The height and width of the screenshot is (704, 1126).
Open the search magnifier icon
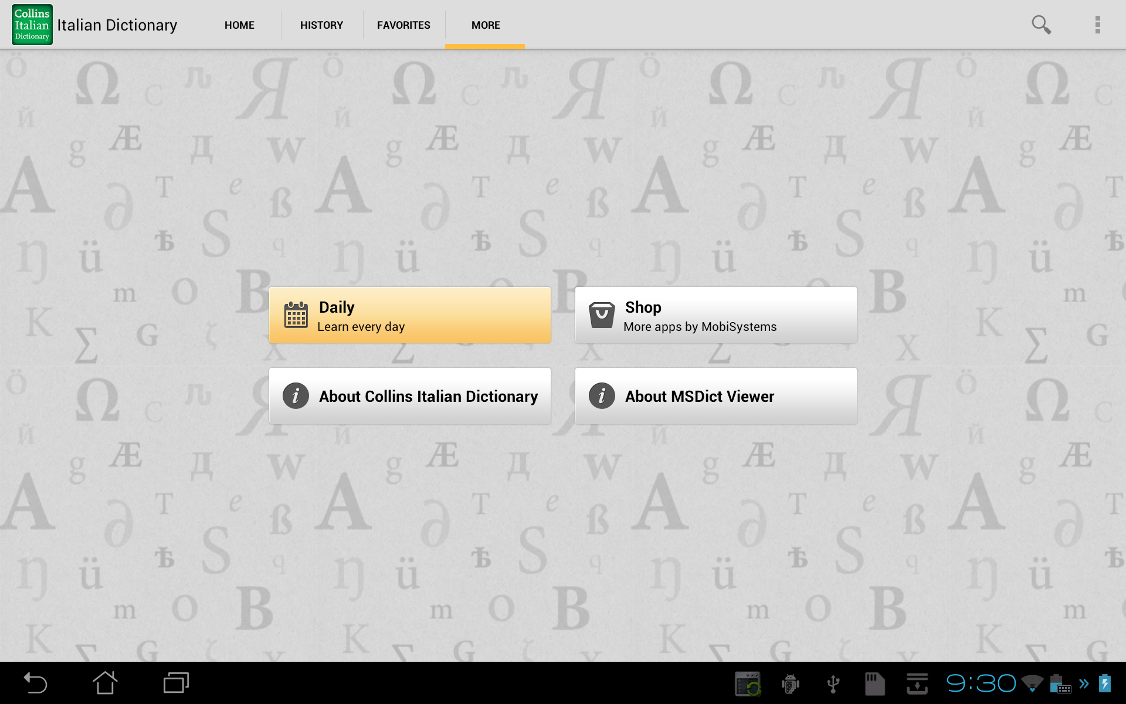point(1041,25)
